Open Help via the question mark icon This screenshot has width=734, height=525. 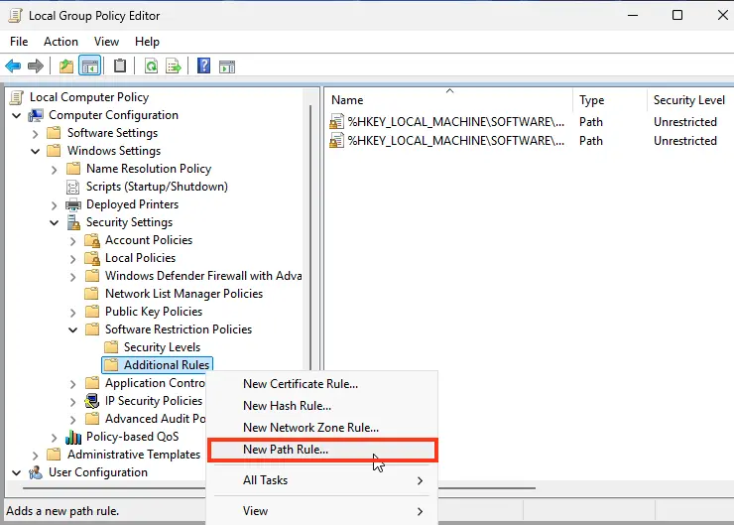click(203, 66)
